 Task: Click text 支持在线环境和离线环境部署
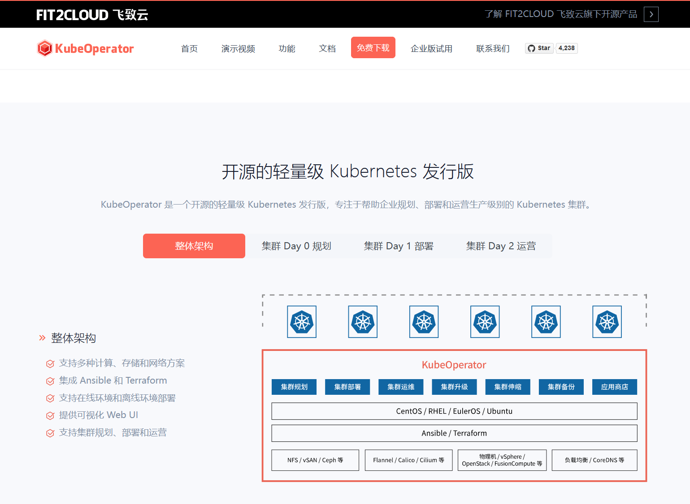117,398
